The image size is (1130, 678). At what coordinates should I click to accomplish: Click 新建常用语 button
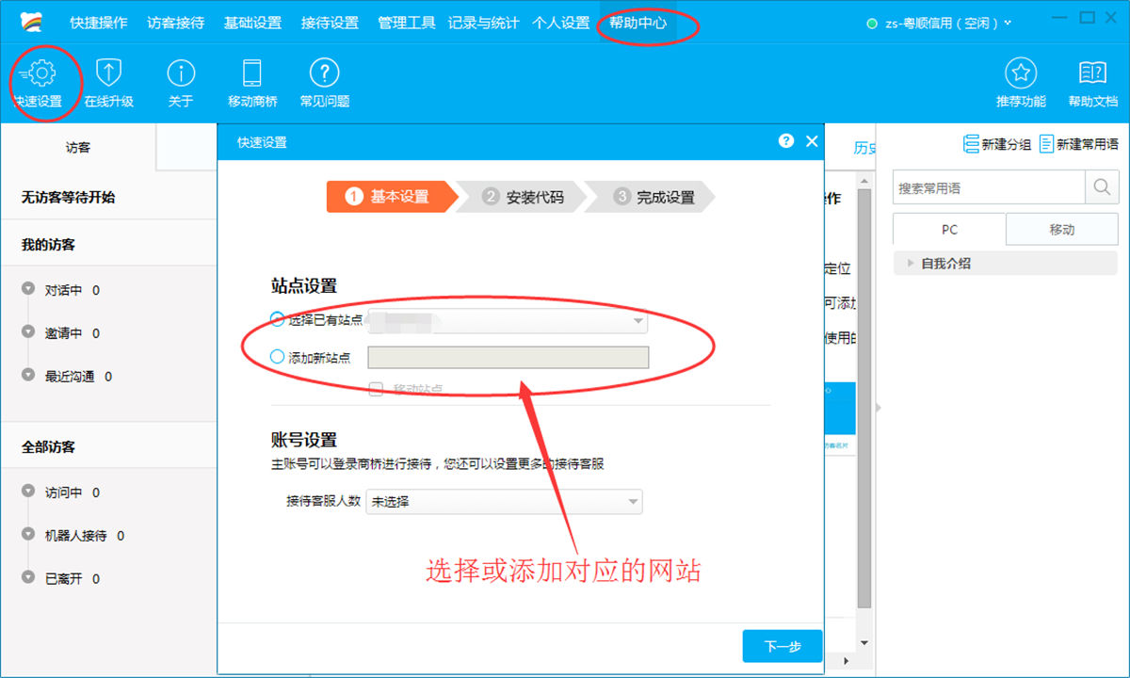coord(1078,144)
